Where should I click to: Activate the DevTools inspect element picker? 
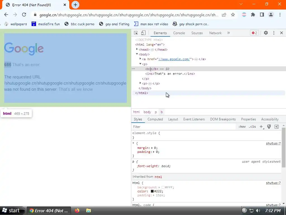point(136,33)
